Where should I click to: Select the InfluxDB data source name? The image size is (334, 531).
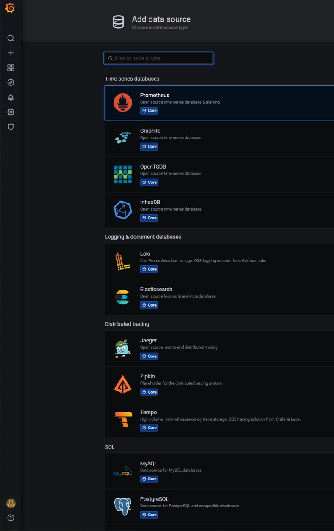(x=150, y=203)
